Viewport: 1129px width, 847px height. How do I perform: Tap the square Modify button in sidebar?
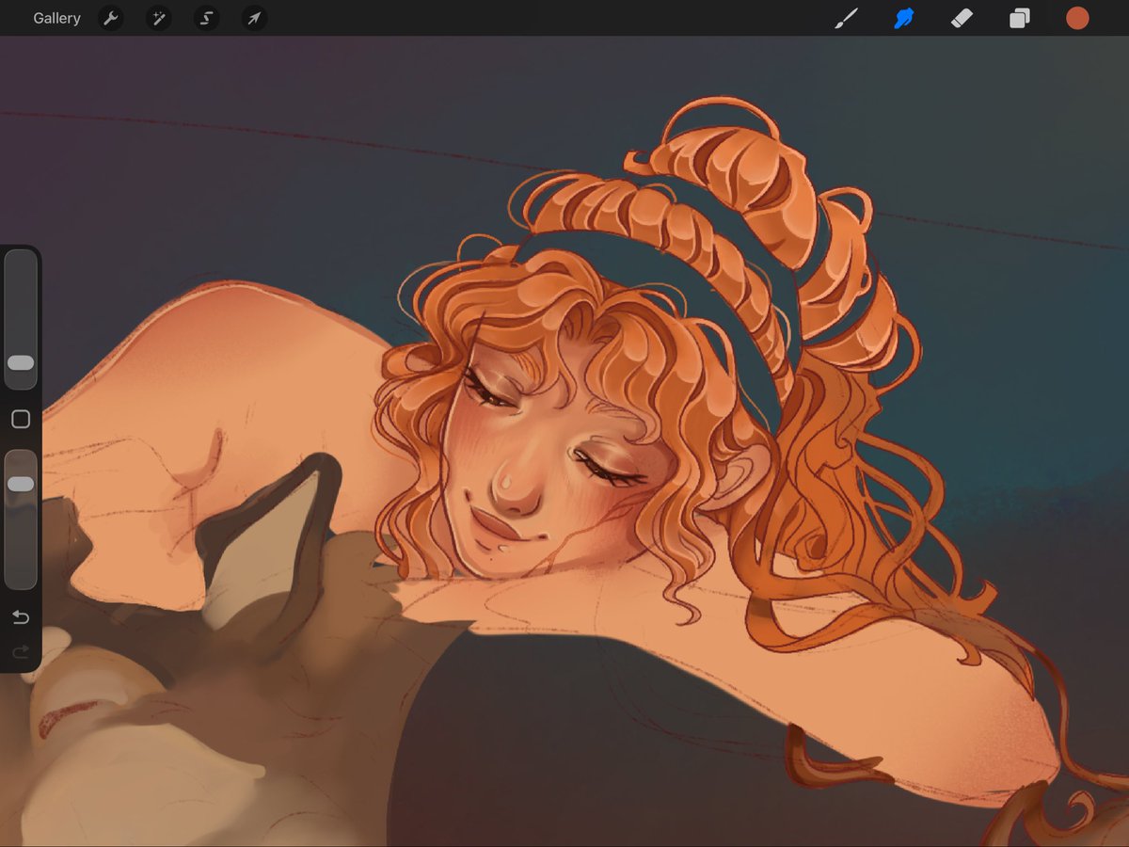tap(21, 420)
